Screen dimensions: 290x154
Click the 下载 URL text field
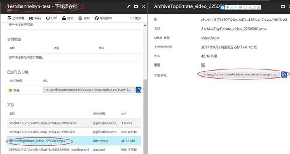pos(240,74)
